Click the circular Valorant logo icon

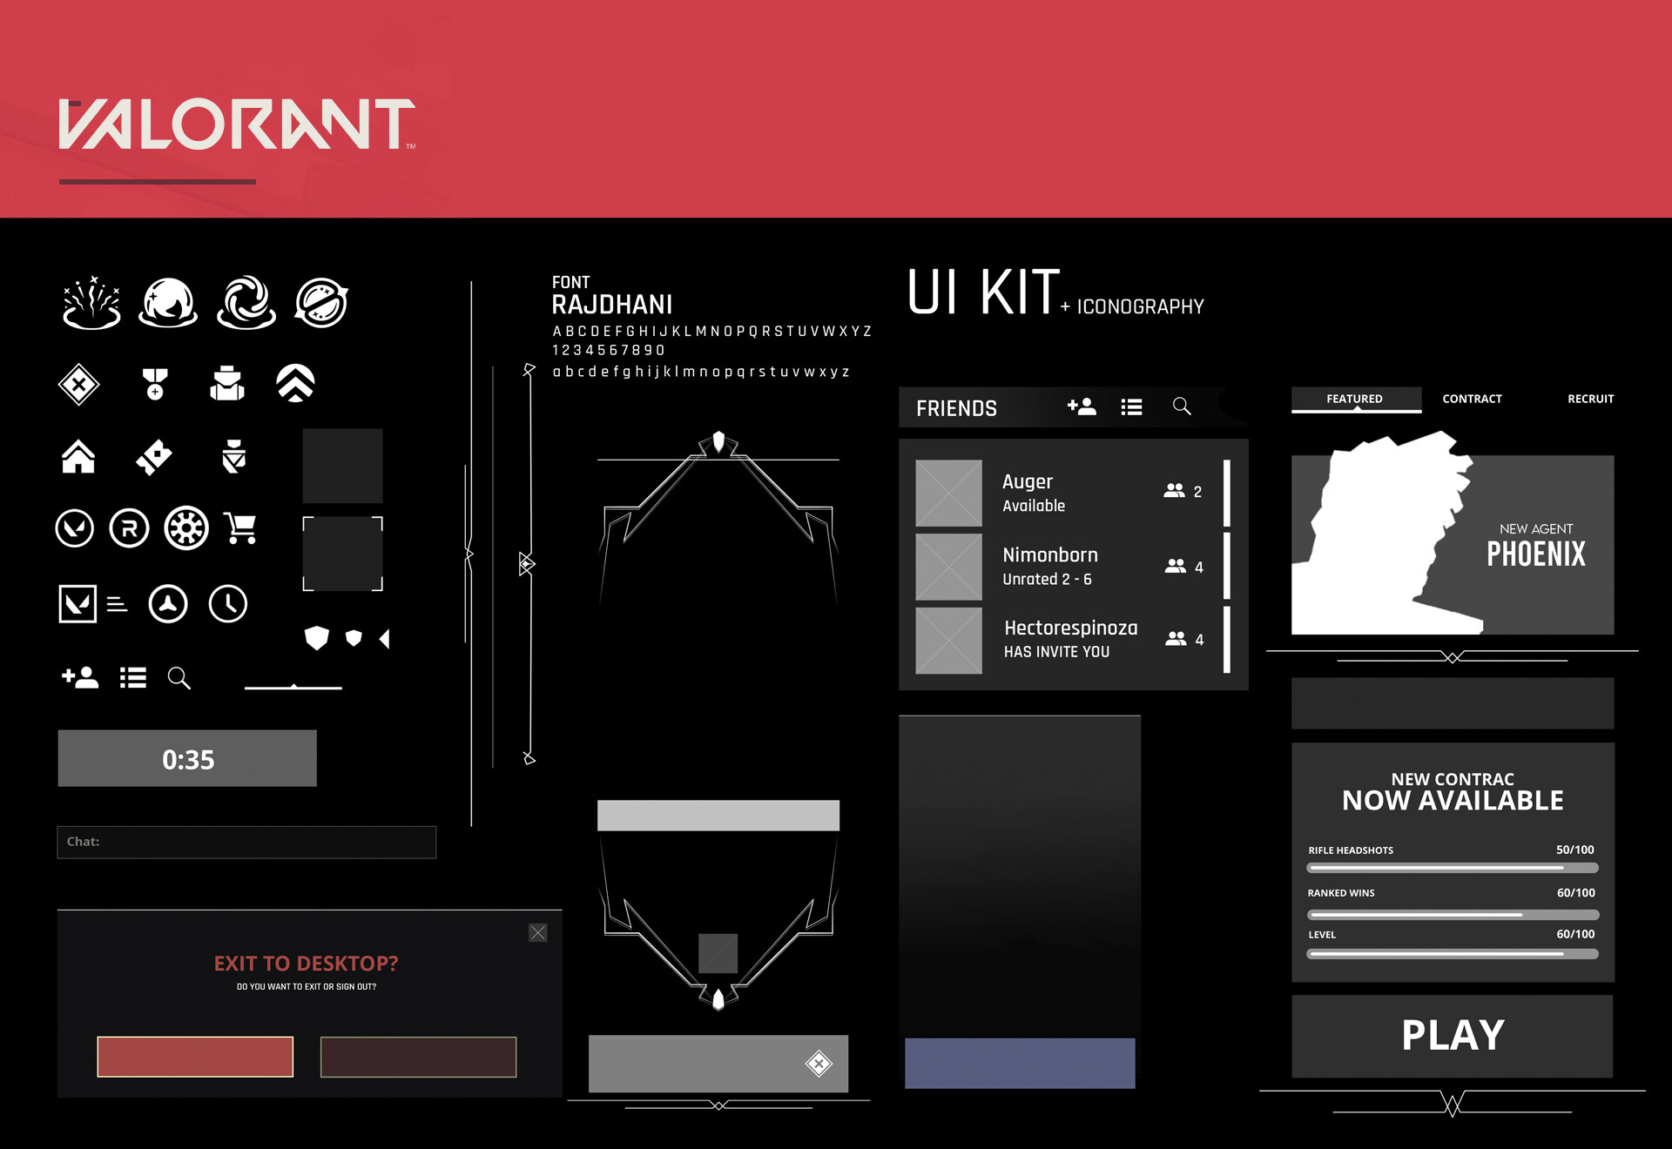pos(75,529)
